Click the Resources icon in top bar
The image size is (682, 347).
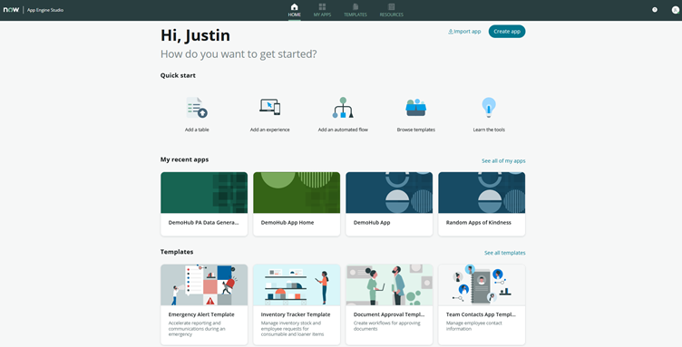click(x=392, y=7)
